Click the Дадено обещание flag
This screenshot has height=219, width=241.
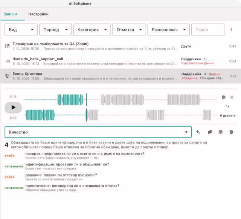201,76
